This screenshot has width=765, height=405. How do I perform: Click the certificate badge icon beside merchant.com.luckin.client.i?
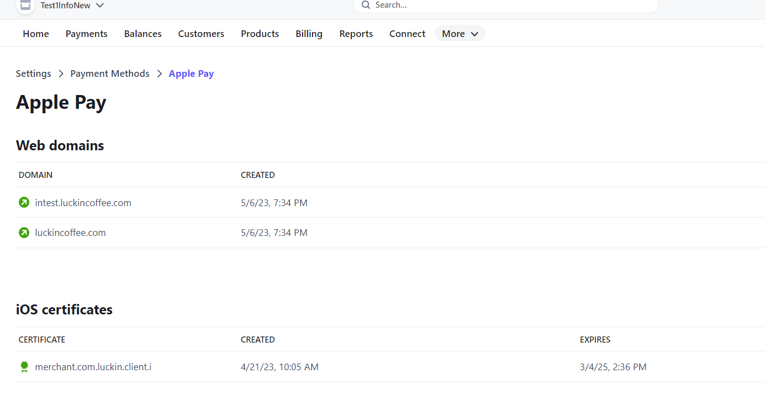[x=24, y=366]
